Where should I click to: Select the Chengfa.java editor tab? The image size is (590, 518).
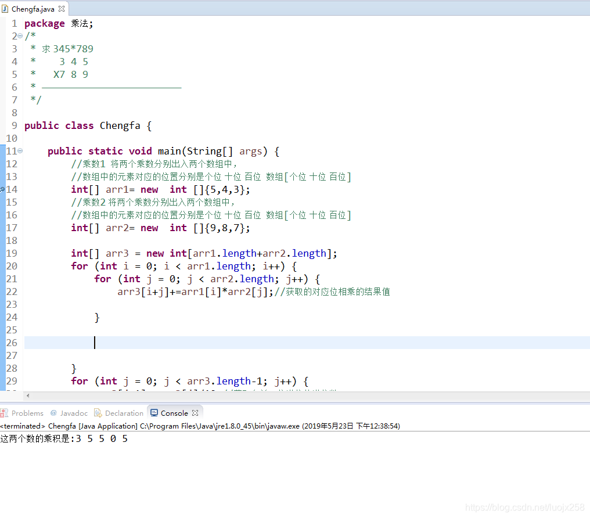[x=33, y=9]
